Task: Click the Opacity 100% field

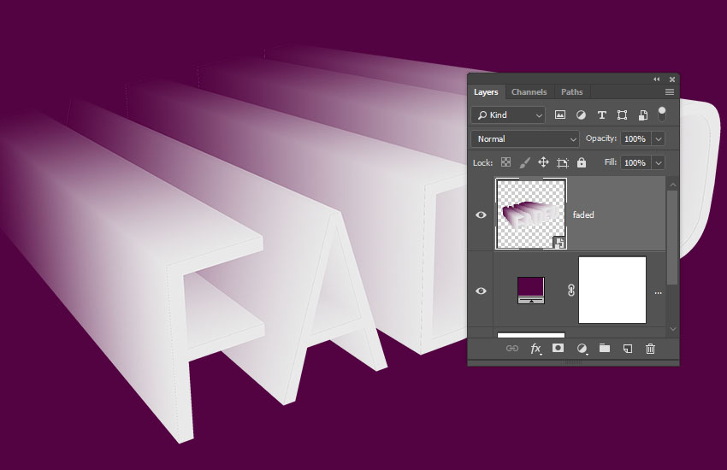Action: click(x=636, y=139)
